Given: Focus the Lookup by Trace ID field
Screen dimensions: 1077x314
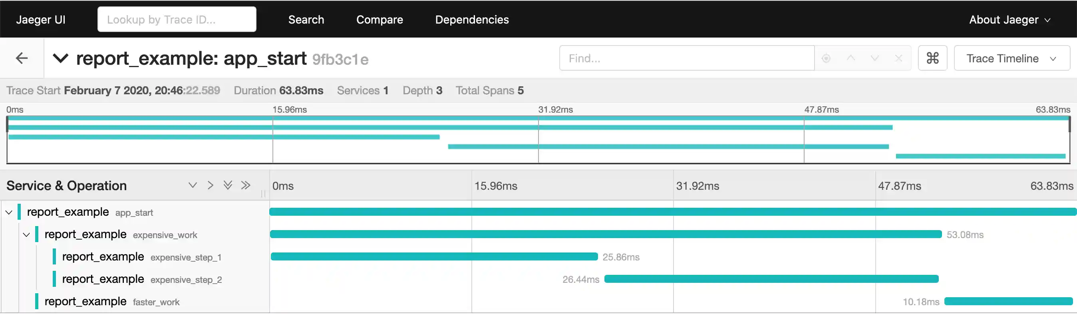Looking at the screenshot, I should 177,19.
